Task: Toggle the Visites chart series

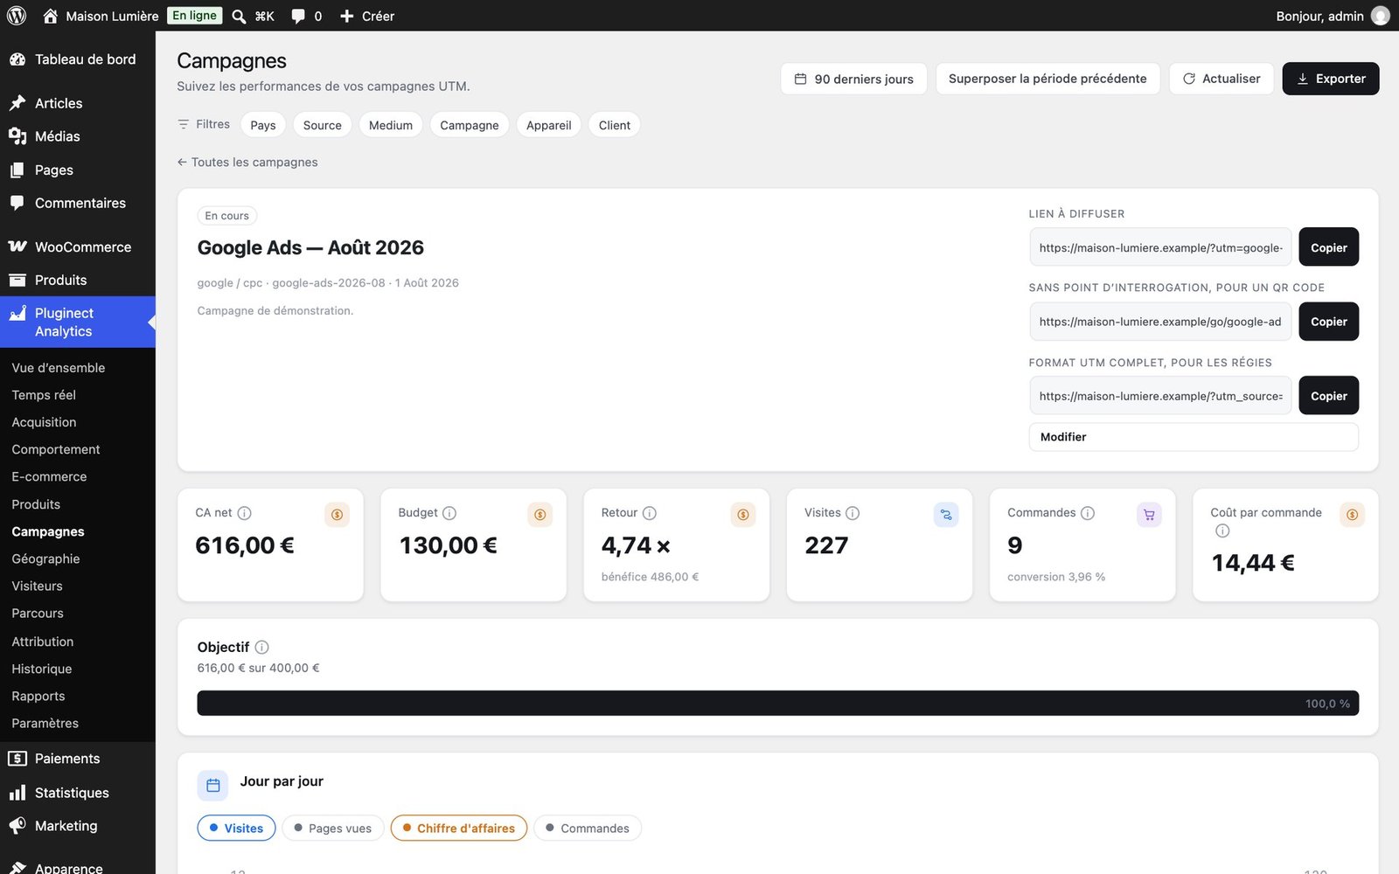Action: point(236,828)
